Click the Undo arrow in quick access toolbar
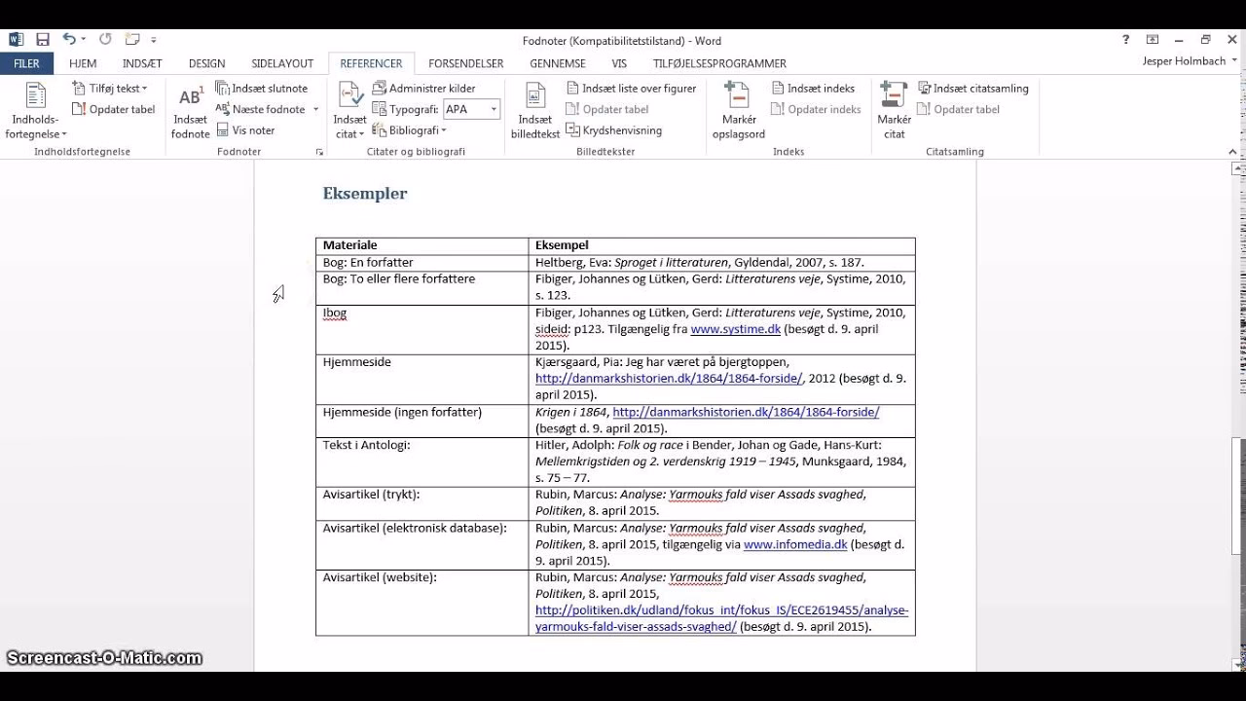 pyautogui.click(x=69, y=40)
